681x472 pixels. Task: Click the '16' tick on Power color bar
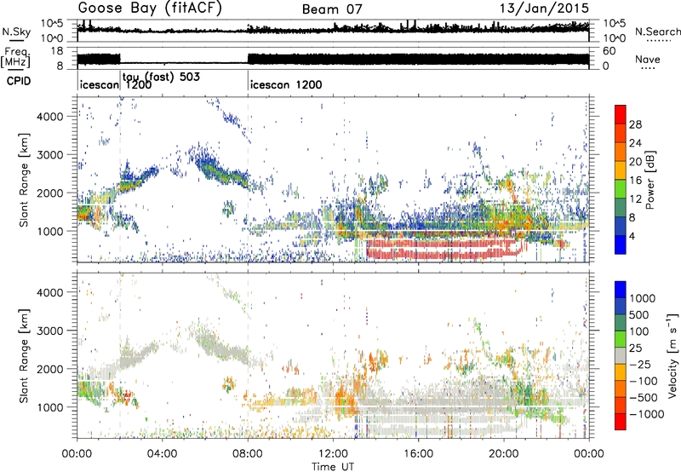(635, 181)
